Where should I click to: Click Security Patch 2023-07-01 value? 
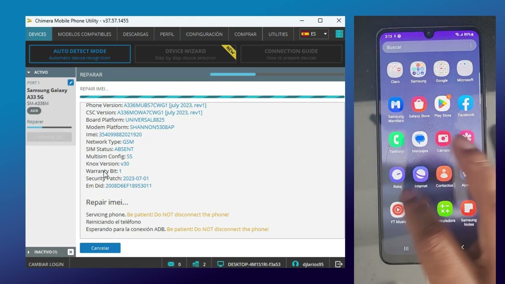[136, 178]
